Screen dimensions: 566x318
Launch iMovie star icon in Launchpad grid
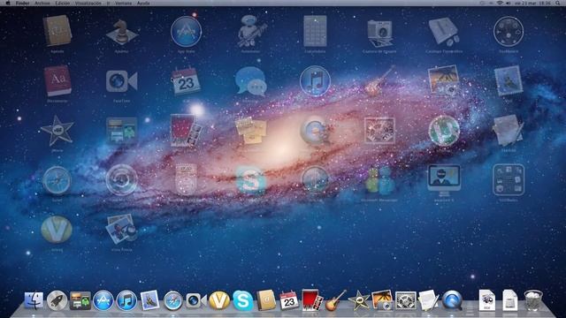coord(57,131)
